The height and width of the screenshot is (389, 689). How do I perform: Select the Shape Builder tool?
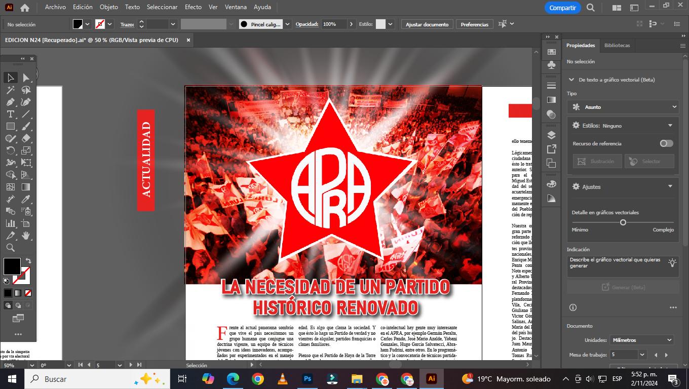10,175
